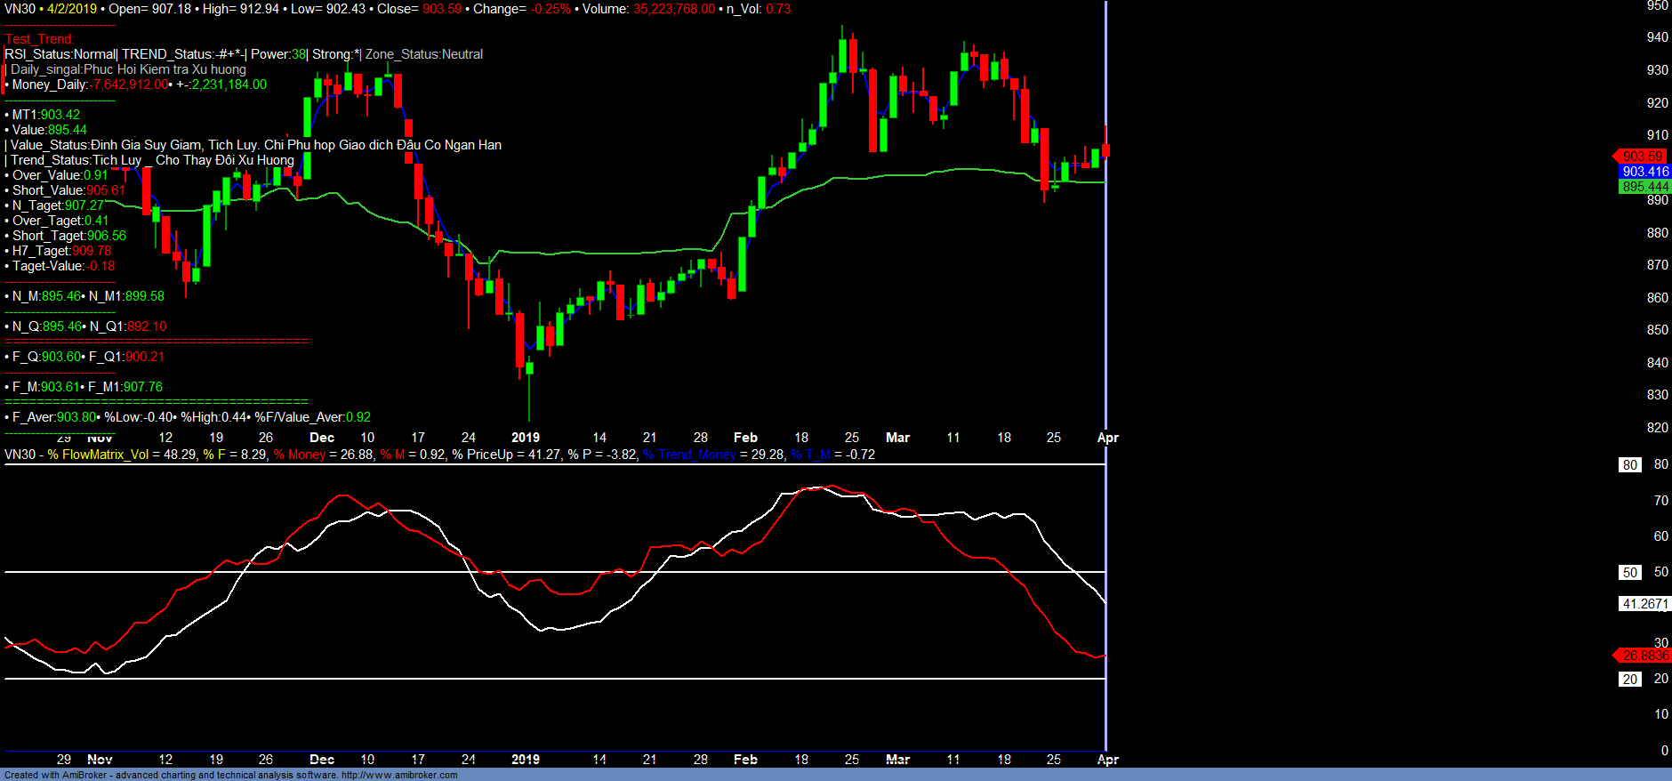Select the boxed 20 level marker
The image size is (1672, 781).
click(x=1629, y=680)
